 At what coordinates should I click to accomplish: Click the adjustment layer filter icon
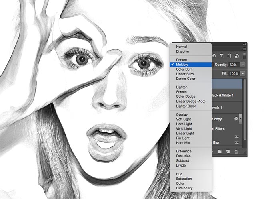(x=214, y=56)
